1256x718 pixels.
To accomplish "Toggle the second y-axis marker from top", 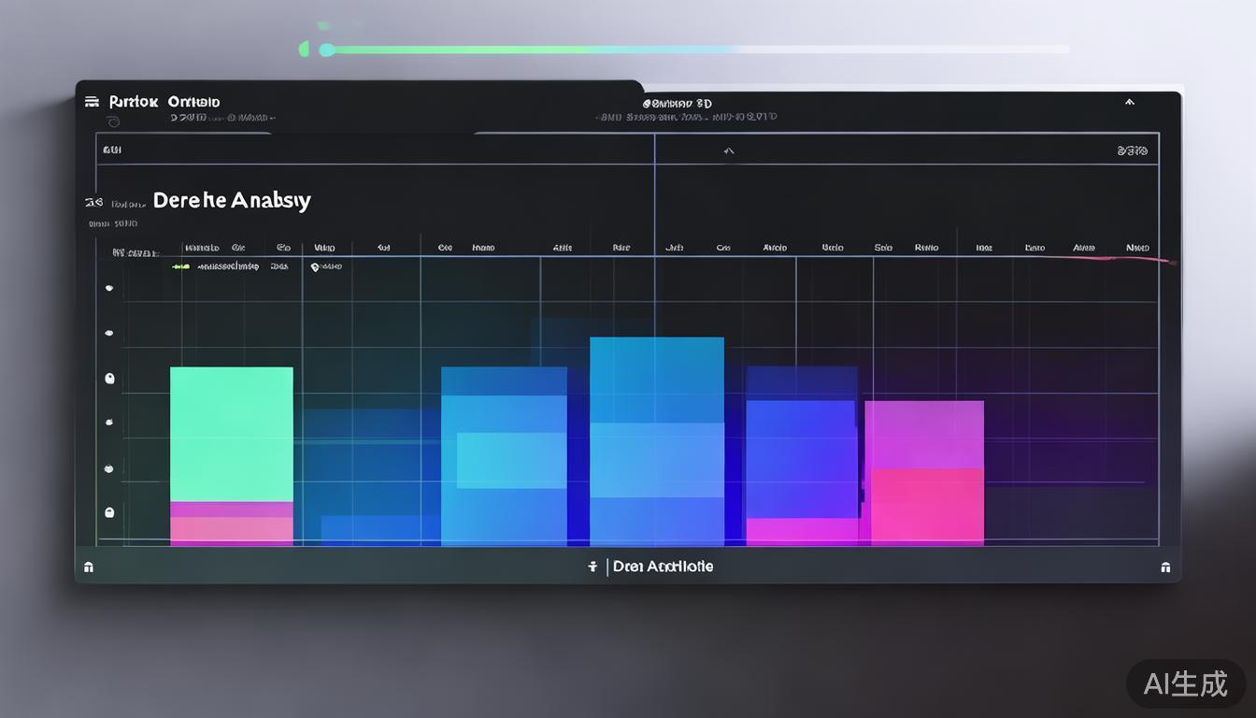I will pyautogui.click(x=109, y=333).
